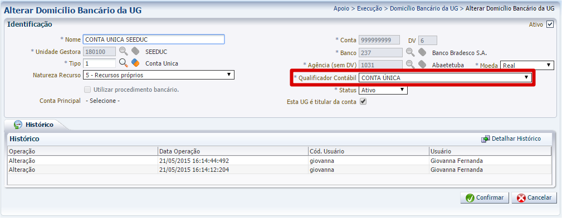Open the Moeda dropdown
This screenshot has height=218, width=562.
click(527, 66)
